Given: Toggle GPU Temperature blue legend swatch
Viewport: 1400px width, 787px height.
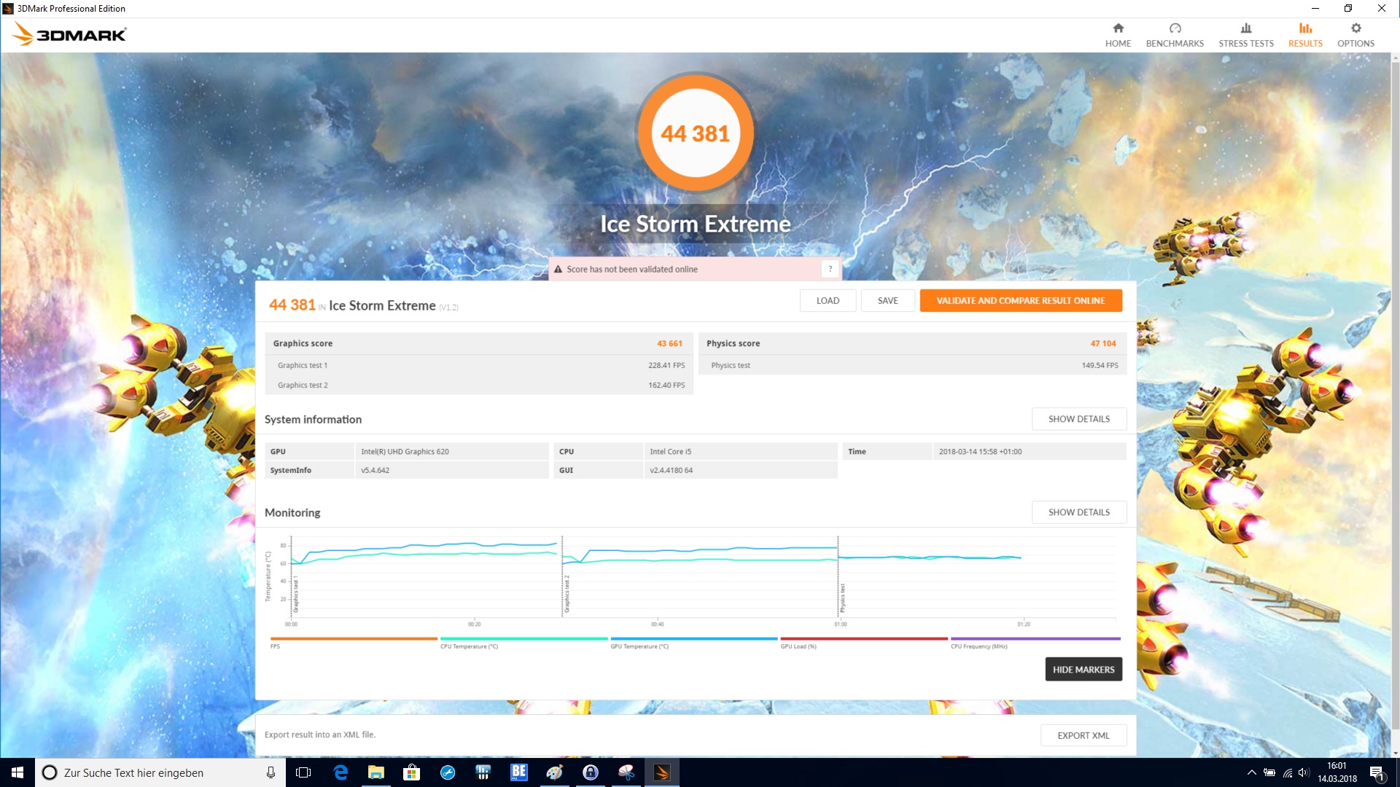Looking at the screenshot, I should pos(693,639).
